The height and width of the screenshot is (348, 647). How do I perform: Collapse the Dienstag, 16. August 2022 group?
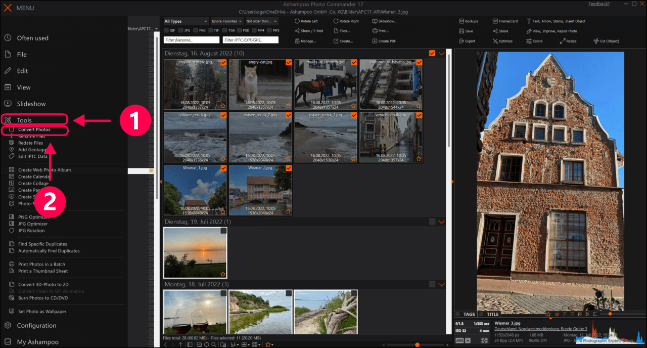(441, 53)
